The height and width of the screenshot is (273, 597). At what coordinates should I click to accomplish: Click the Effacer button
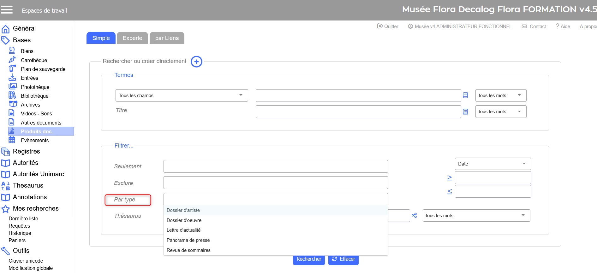click(343, 259)
